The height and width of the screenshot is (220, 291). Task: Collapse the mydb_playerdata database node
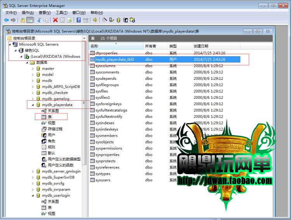33,105
